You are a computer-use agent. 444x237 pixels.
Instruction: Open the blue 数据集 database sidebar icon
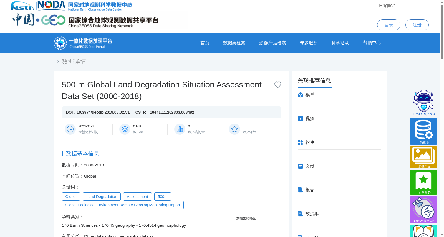click(x=423, y=131)
